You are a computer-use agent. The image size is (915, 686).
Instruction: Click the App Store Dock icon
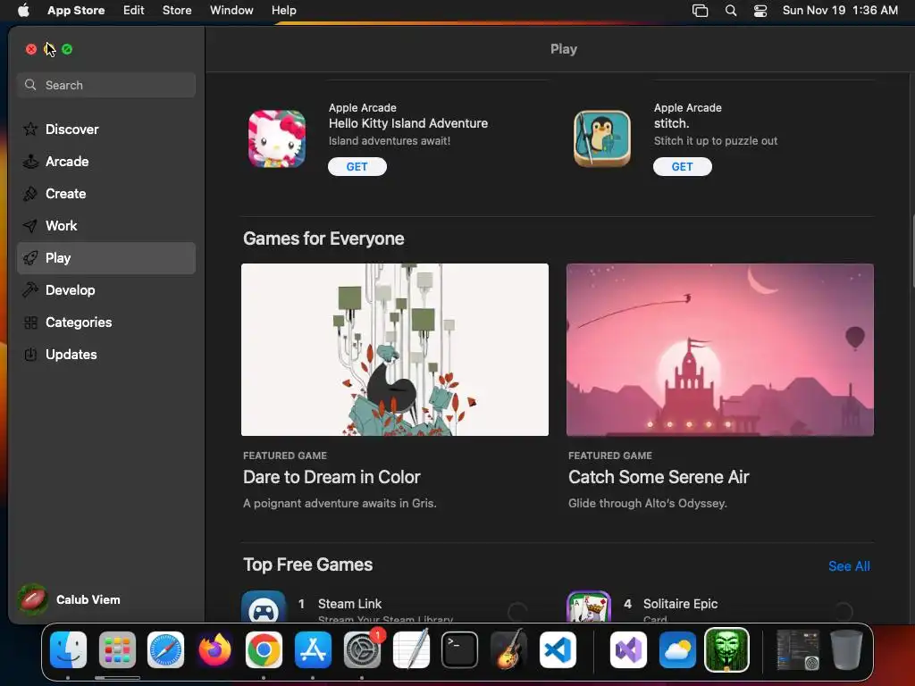313,650
